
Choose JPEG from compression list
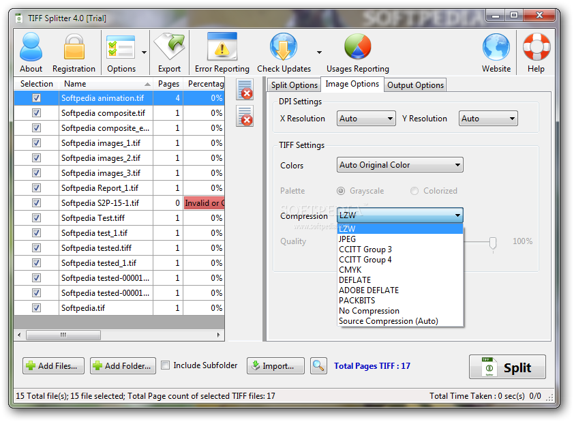(400, 239)
